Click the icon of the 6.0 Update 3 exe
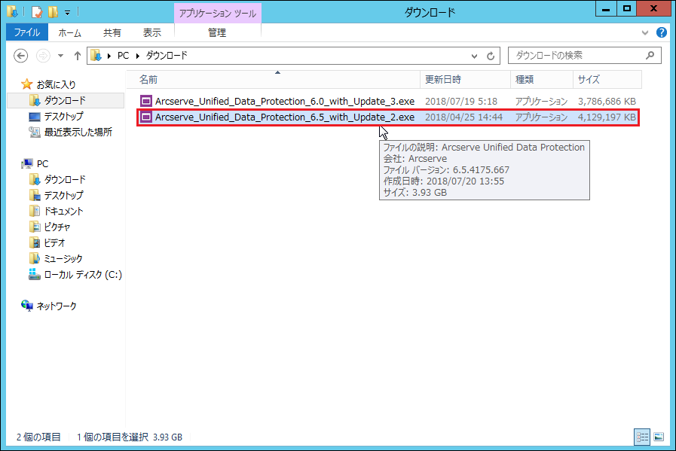Screen dimensions: 676x451 (146, 101)
